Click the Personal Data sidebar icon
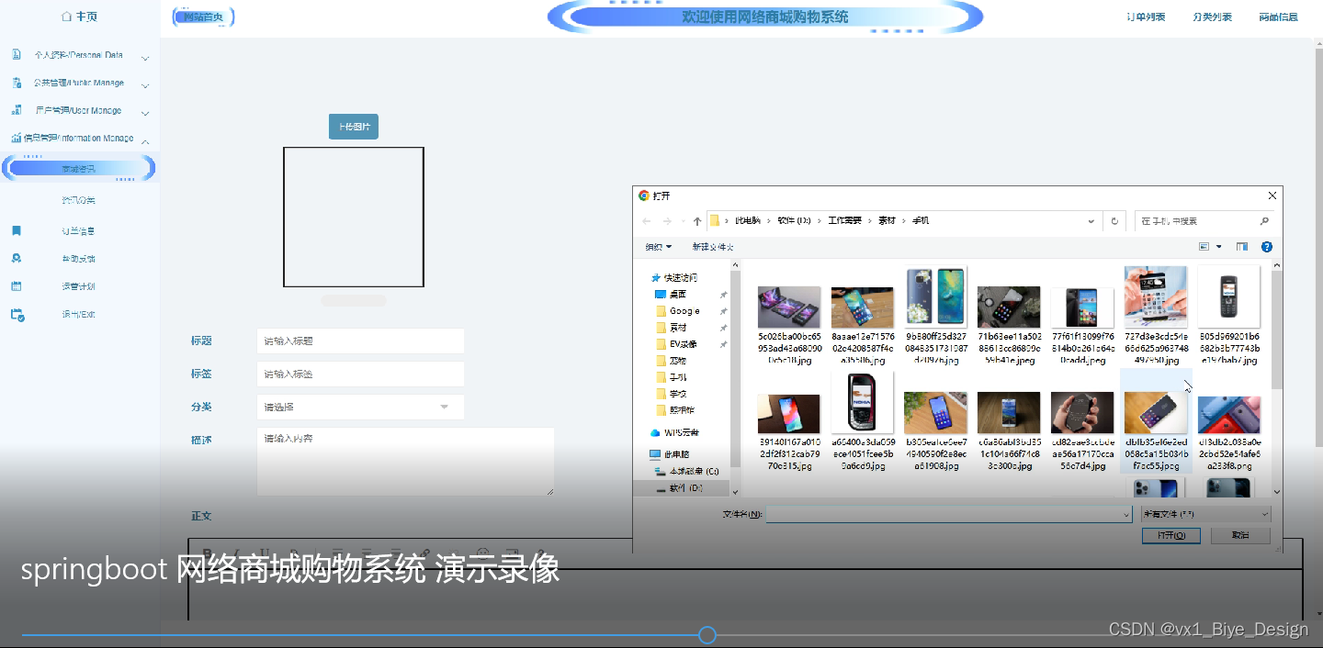 [x=16, y=55]
